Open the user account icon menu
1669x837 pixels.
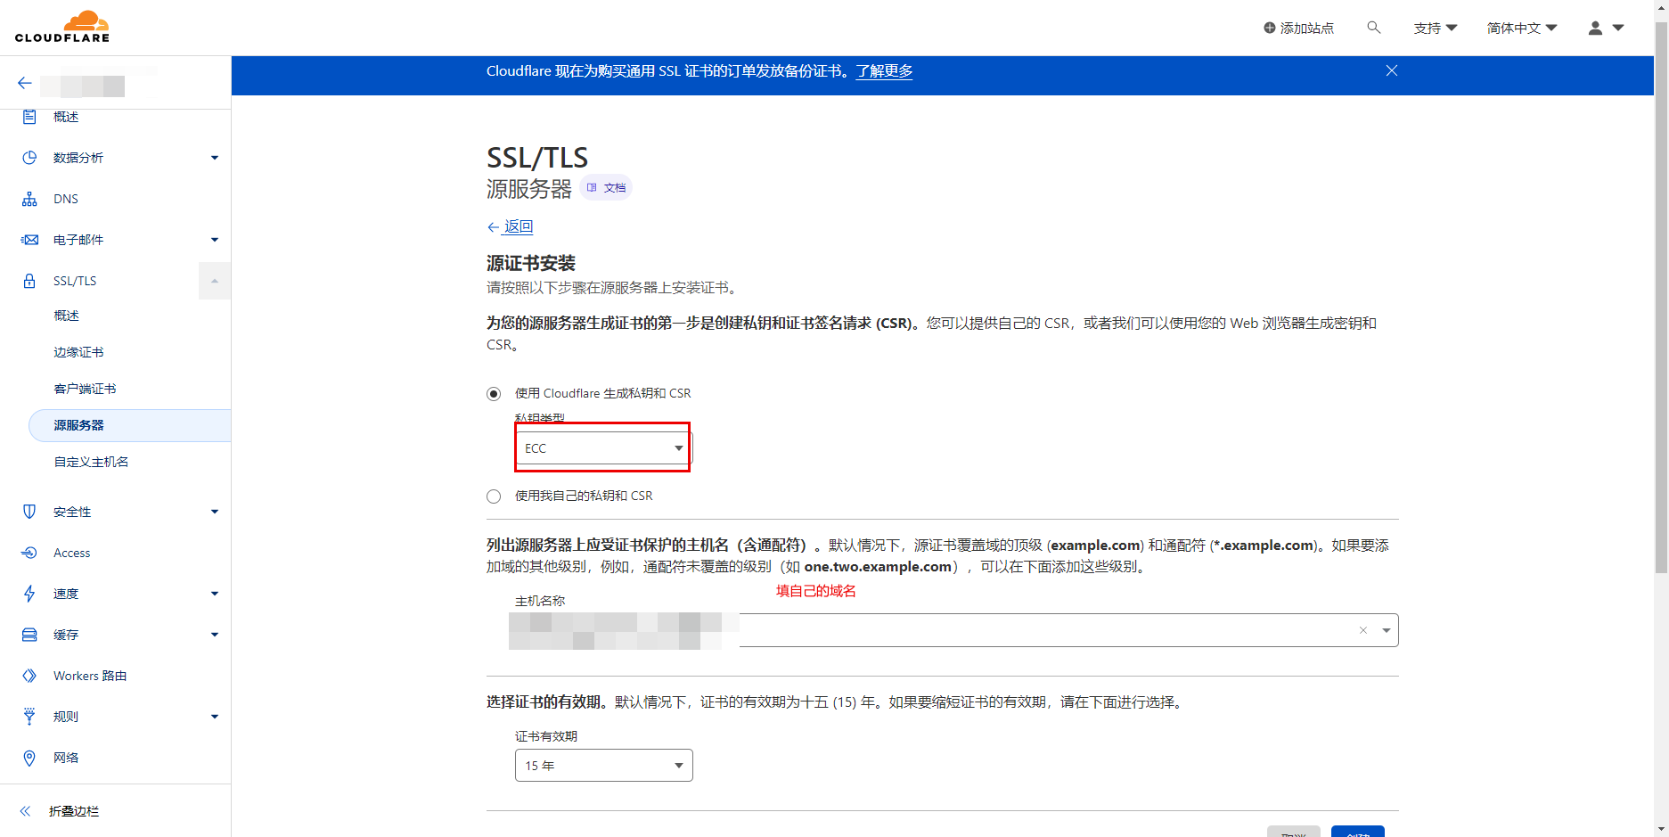click(x=1606, y=28)
